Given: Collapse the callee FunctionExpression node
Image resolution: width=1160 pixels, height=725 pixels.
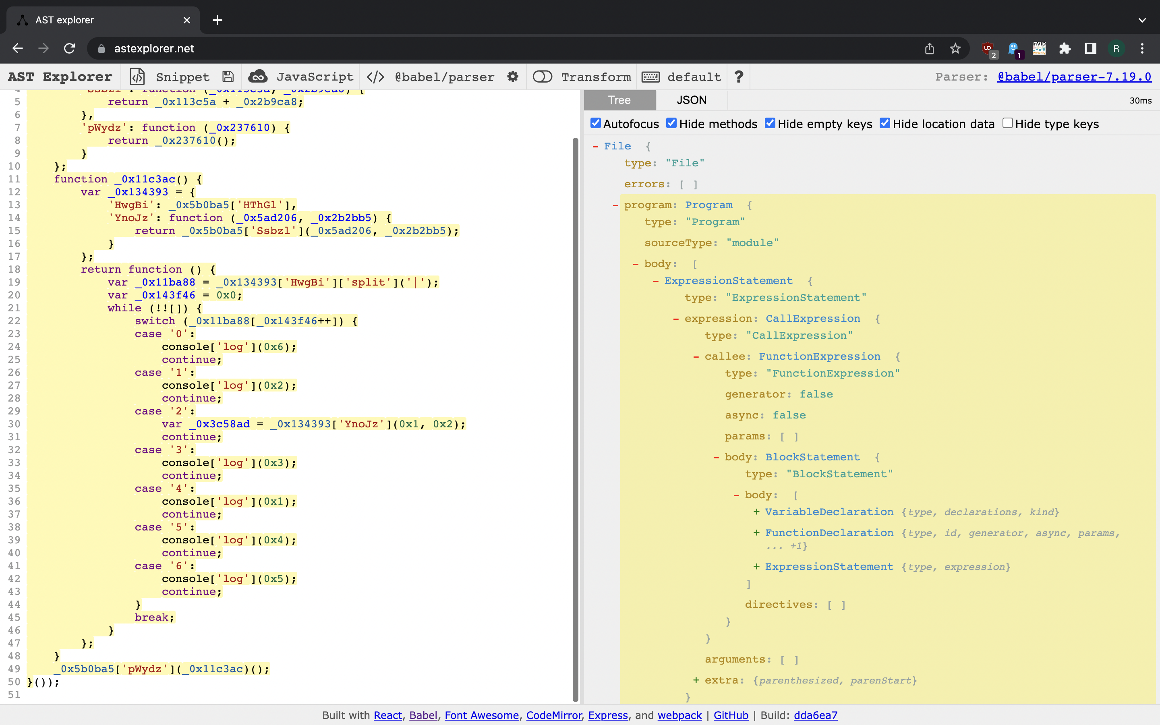Looking at the screenshot, I should [x=696, y=357].
